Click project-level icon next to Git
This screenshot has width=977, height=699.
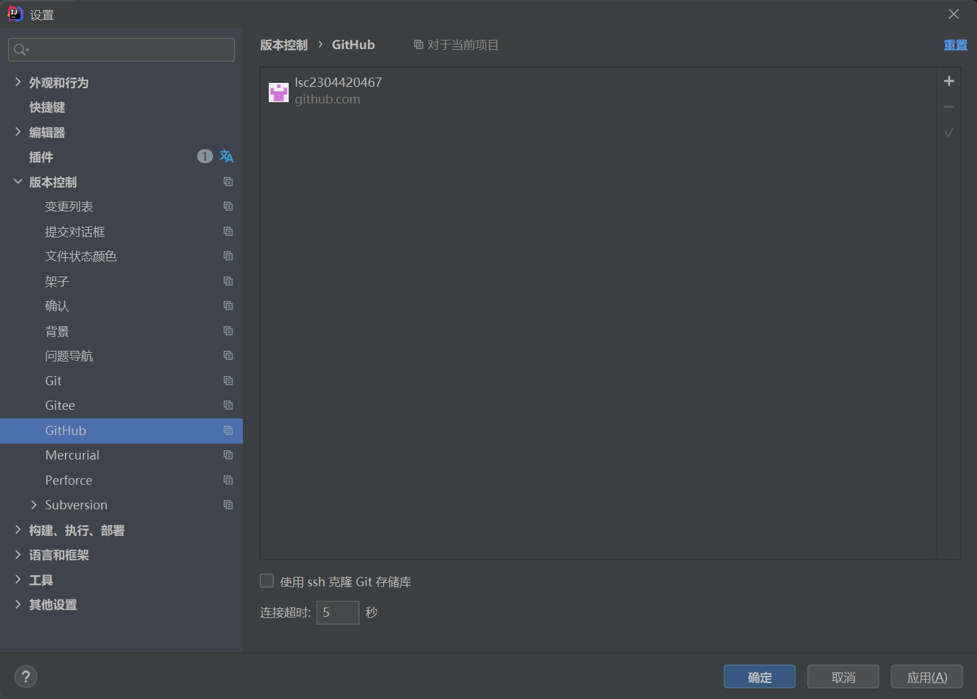coord(228,381)
